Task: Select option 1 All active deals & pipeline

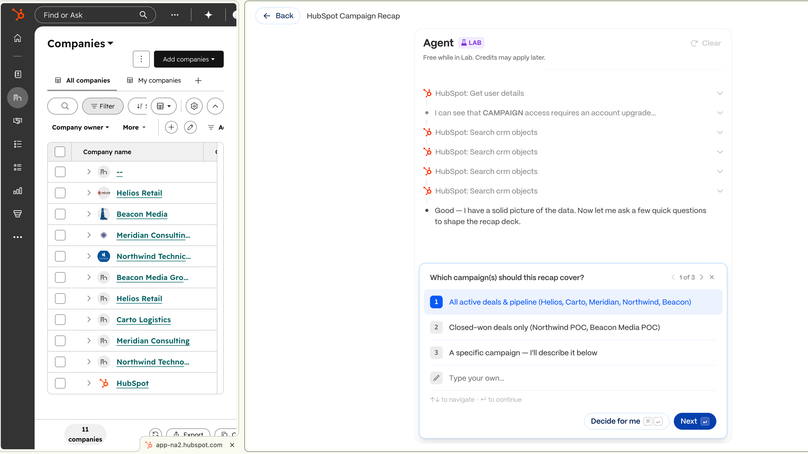Action: 573,302
